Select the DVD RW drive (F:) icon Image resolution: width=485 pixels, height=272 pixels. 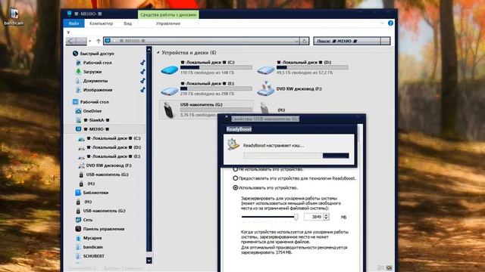[x=266, y=89]
